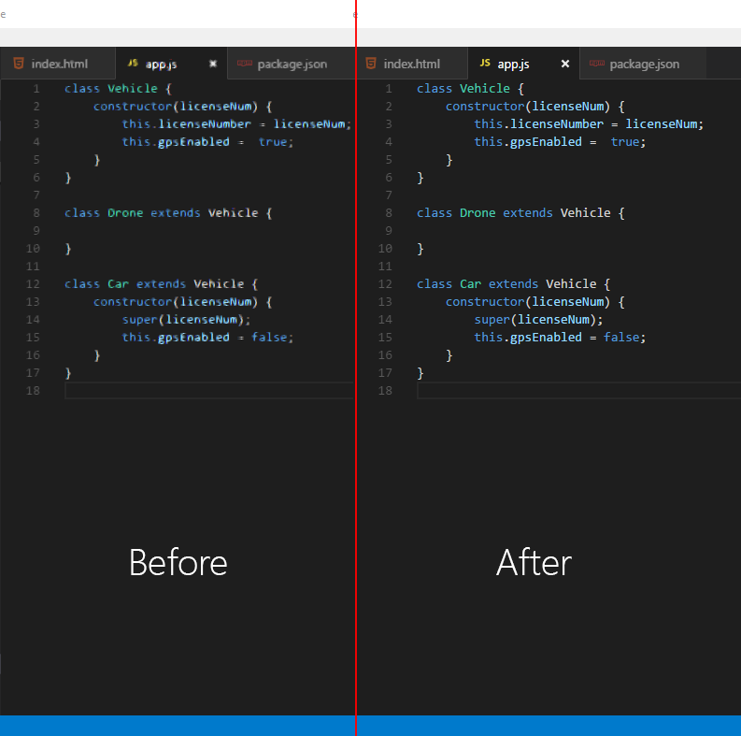Click line number 11 in the Before pane gutter
741x736 pixels.
click(x=33, y=267)
